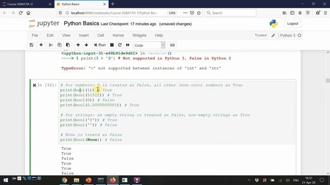Image resolution: width=330 pixels, height=185 pixels.
Task: Open the Firefox library icon
Action: [285, 13]
